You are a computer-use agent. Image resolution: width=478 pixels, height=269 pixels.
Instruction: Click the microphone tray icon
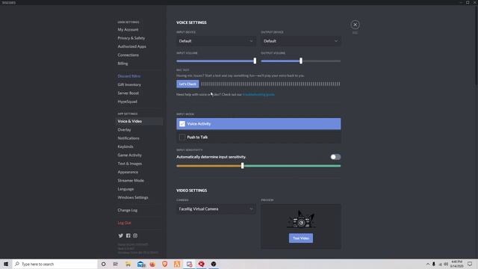[433, 264]
